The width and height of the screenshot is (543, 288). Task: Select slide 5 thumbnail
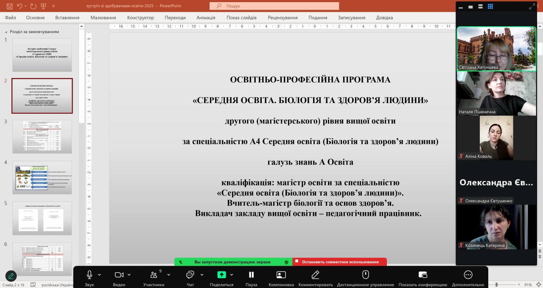coord(42,218)
